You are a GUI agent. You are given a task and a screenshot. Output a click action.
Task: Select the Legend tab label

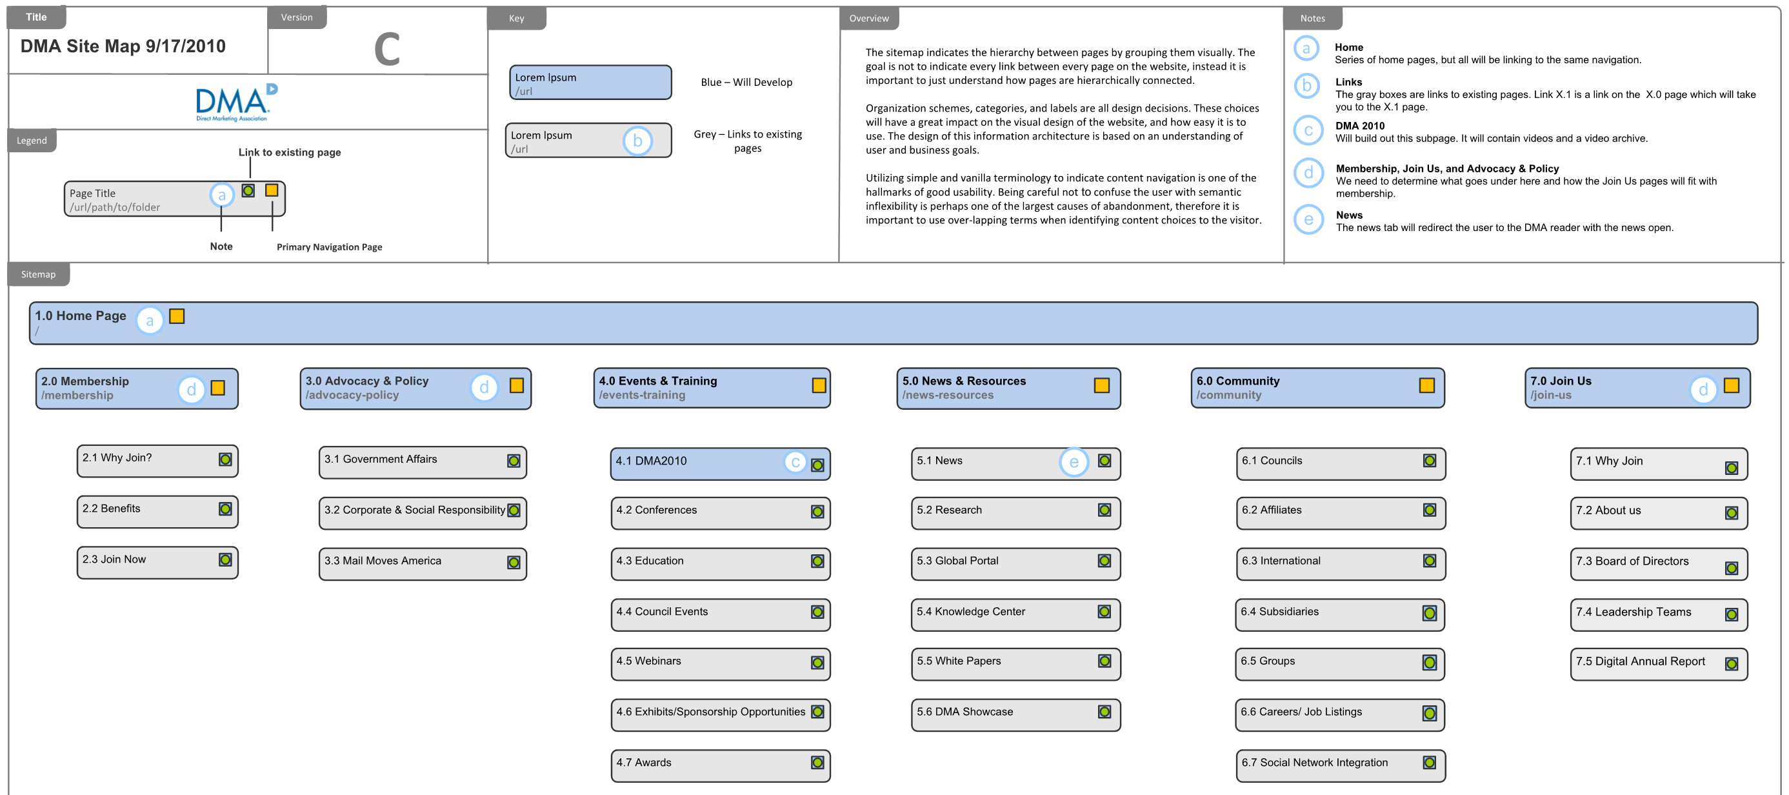coord(32,141)
